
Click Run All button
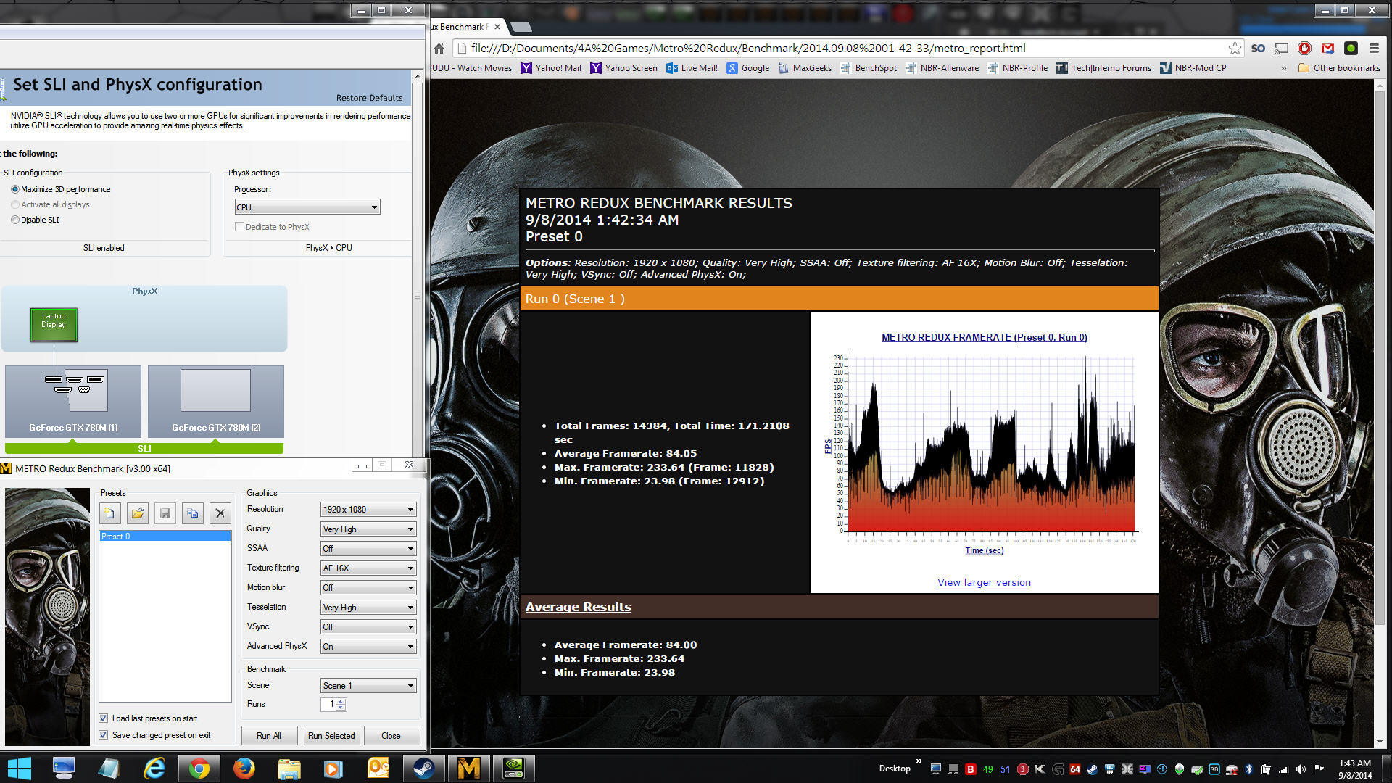269,736
